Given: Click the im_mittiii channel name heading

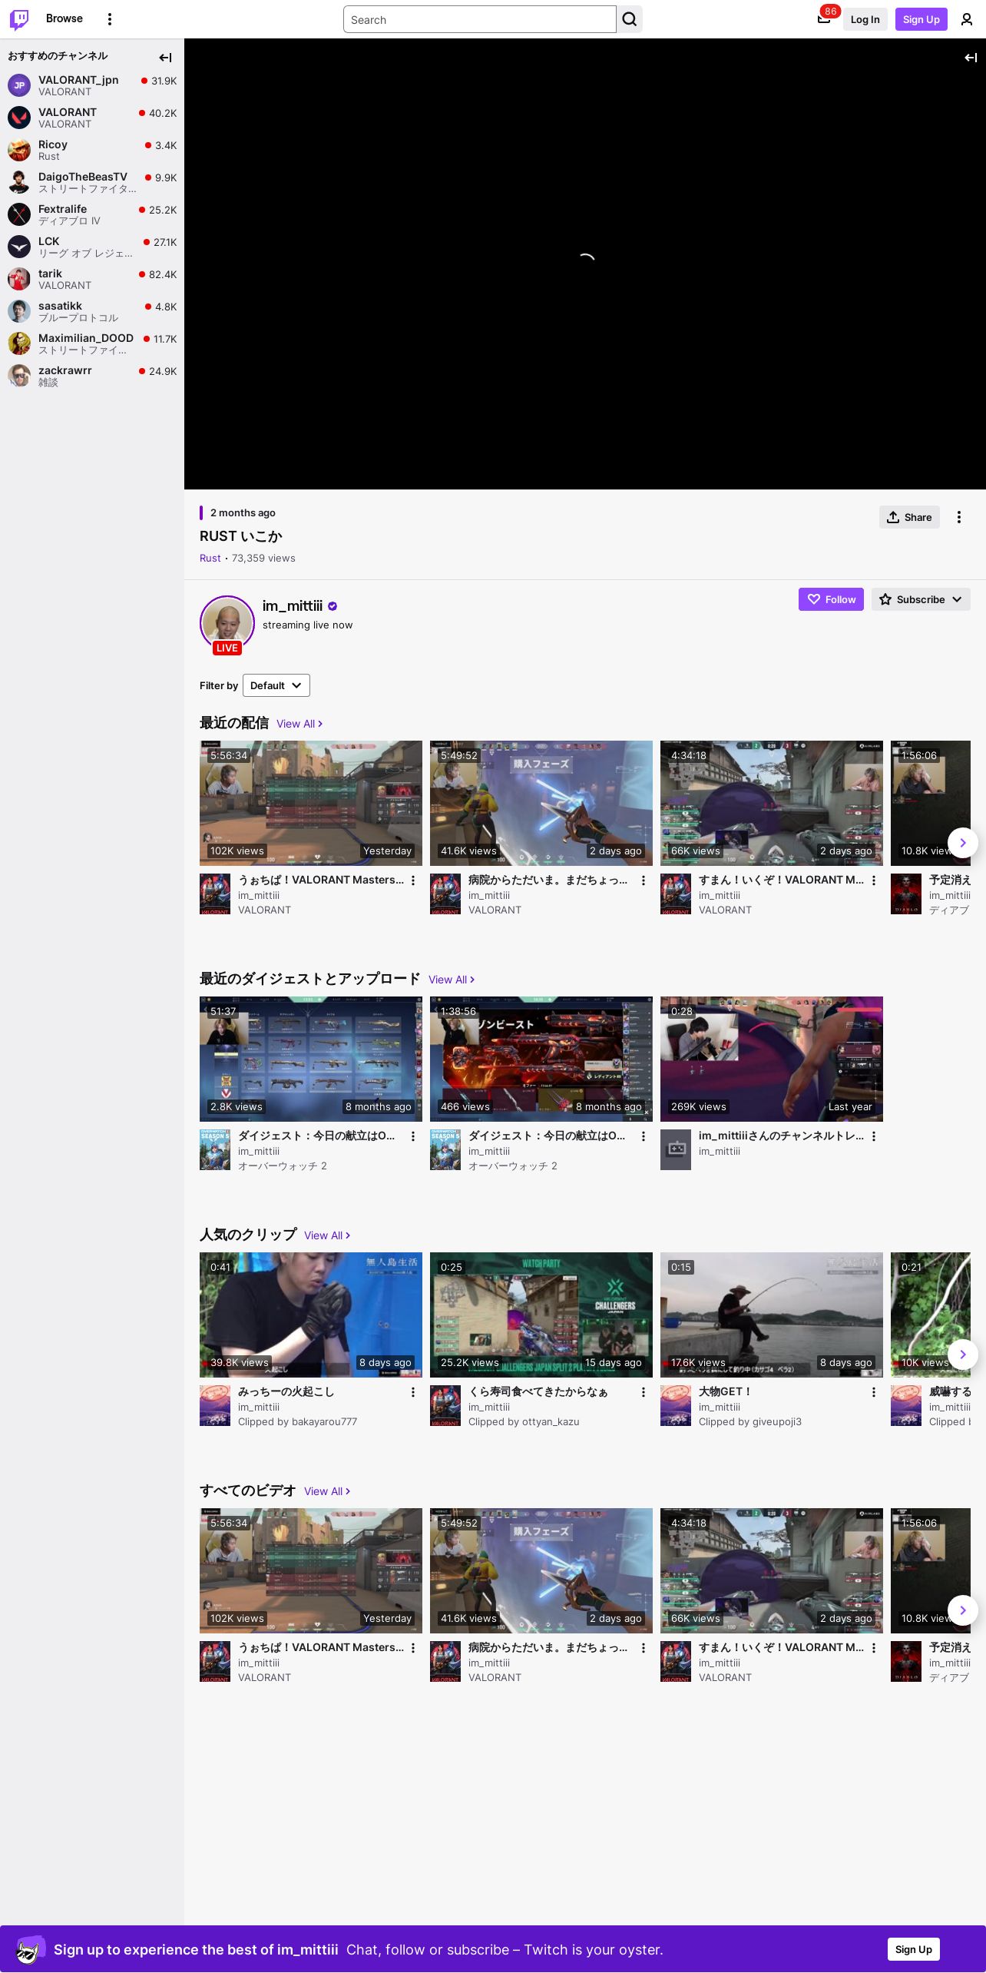Looking at the screenshot, I should (293, 606).
